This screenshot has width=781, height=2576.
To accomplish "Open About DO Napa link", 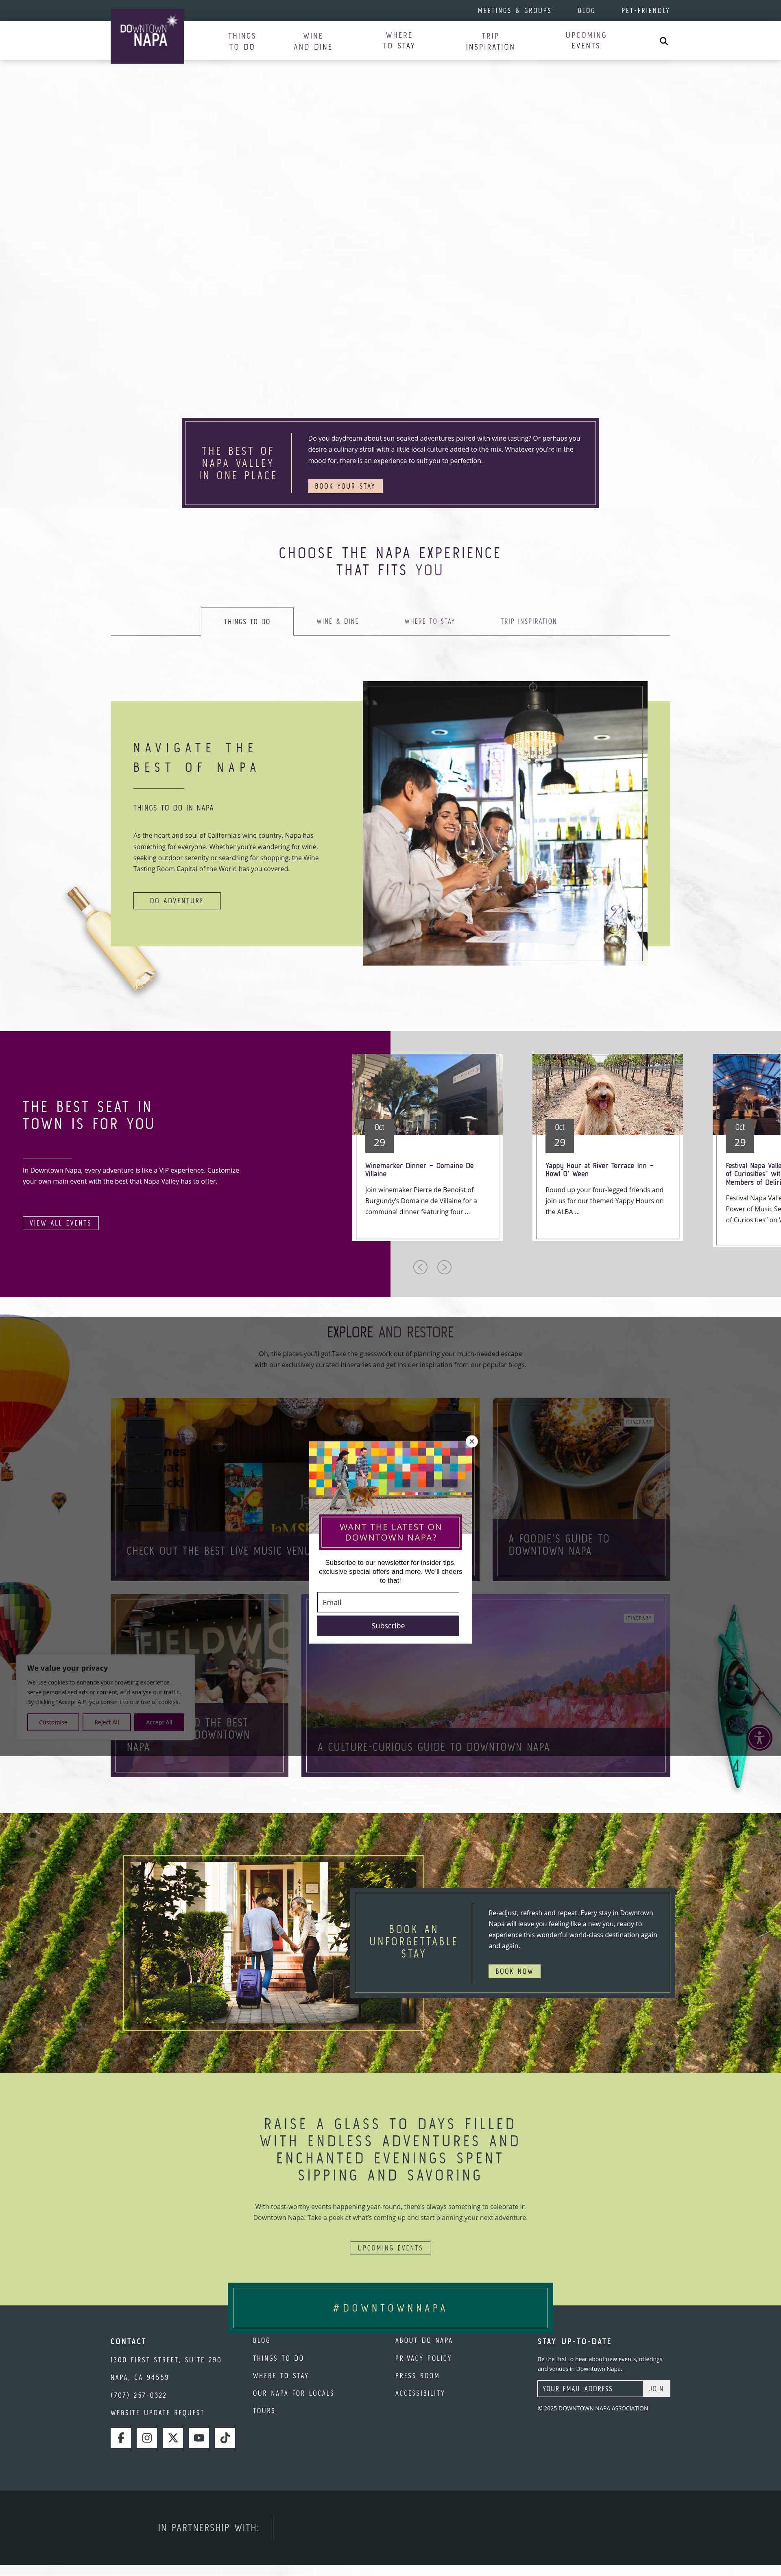I will tap(424, 2340).
